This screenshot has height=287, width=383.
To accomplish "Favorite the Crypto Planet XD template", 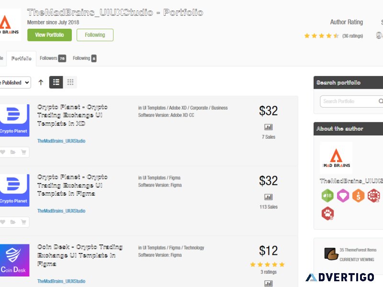I will tap(2, 152).
